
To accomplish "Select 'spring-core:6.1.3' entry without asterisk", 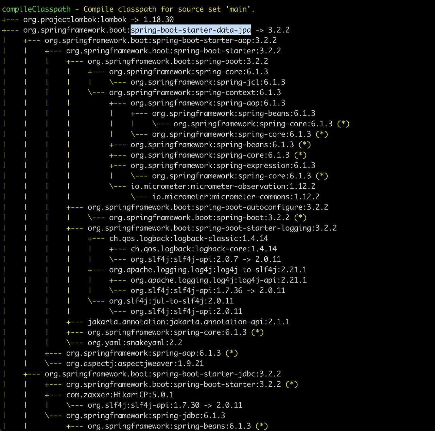I will point(189,72).
